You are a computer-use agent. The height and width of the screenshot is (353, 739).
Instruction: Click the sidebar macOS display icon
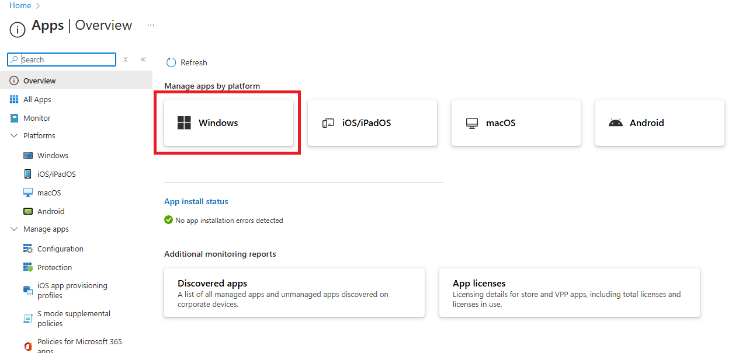point(28,193)
